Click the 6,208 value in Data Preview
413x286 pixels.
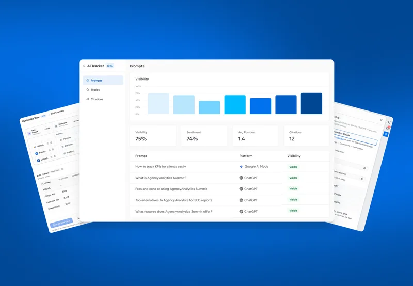(x=66, y=197)
